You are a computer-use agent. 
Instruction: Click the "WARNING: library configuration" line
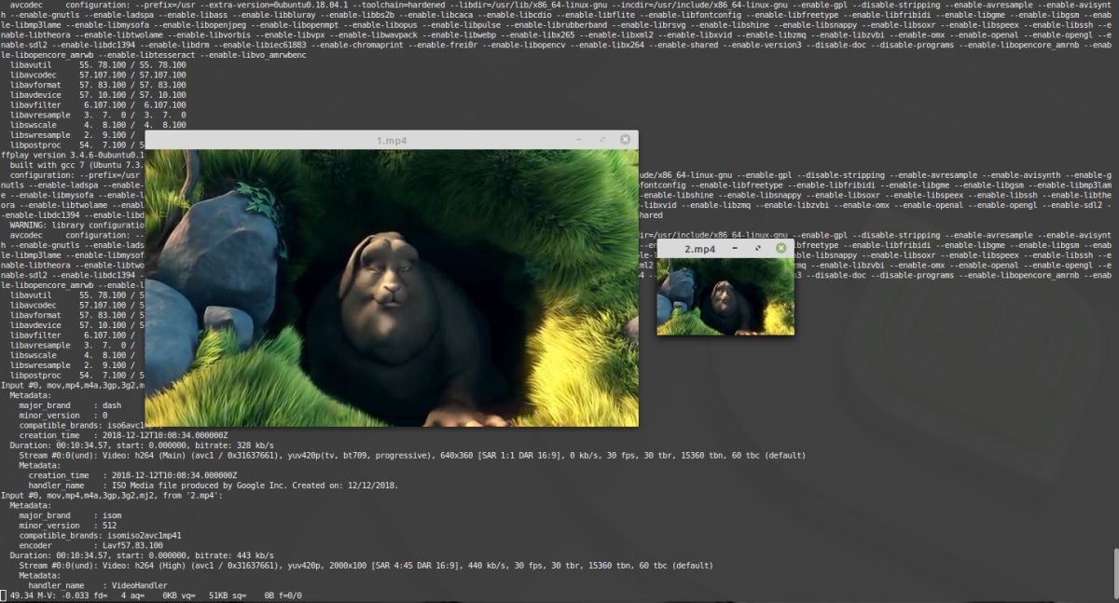click(77, 226)
